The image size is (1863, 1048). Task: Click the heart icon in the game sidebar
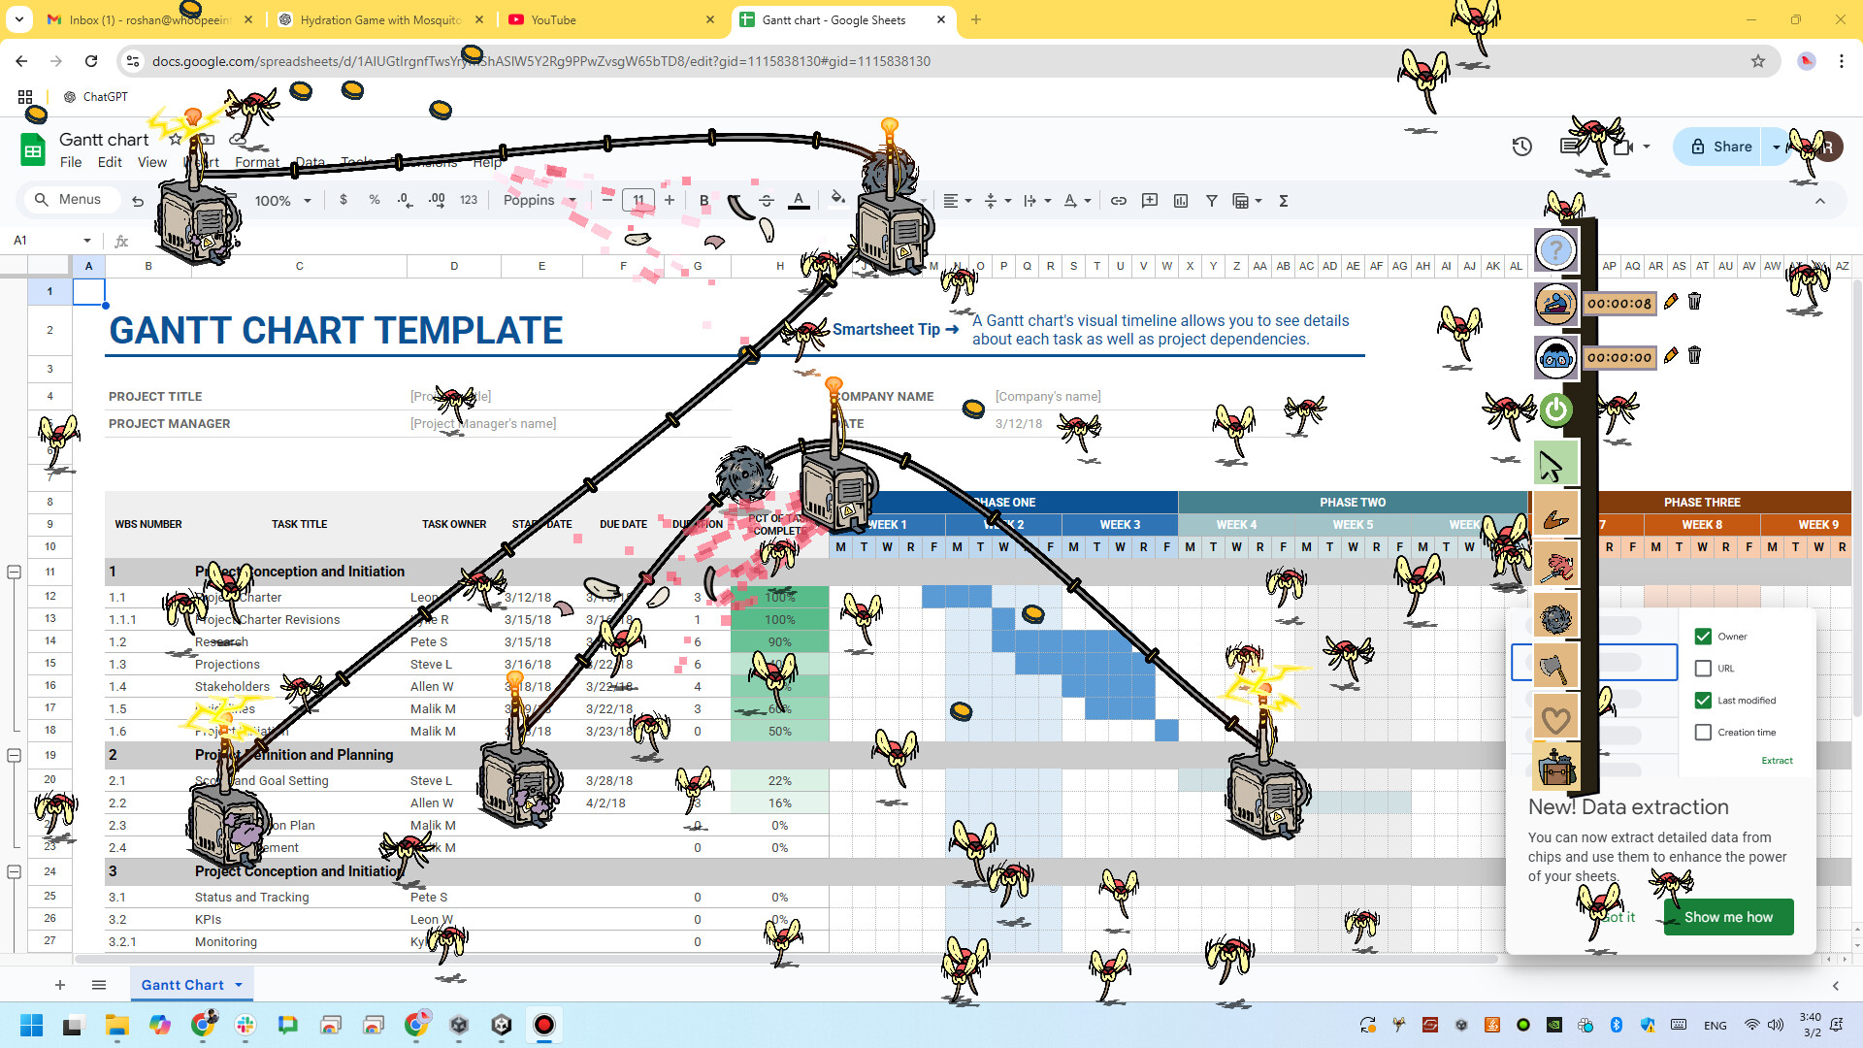1556,719
